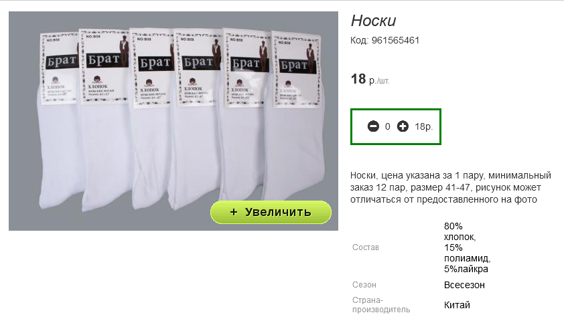Click the product description paragraph

451,187
